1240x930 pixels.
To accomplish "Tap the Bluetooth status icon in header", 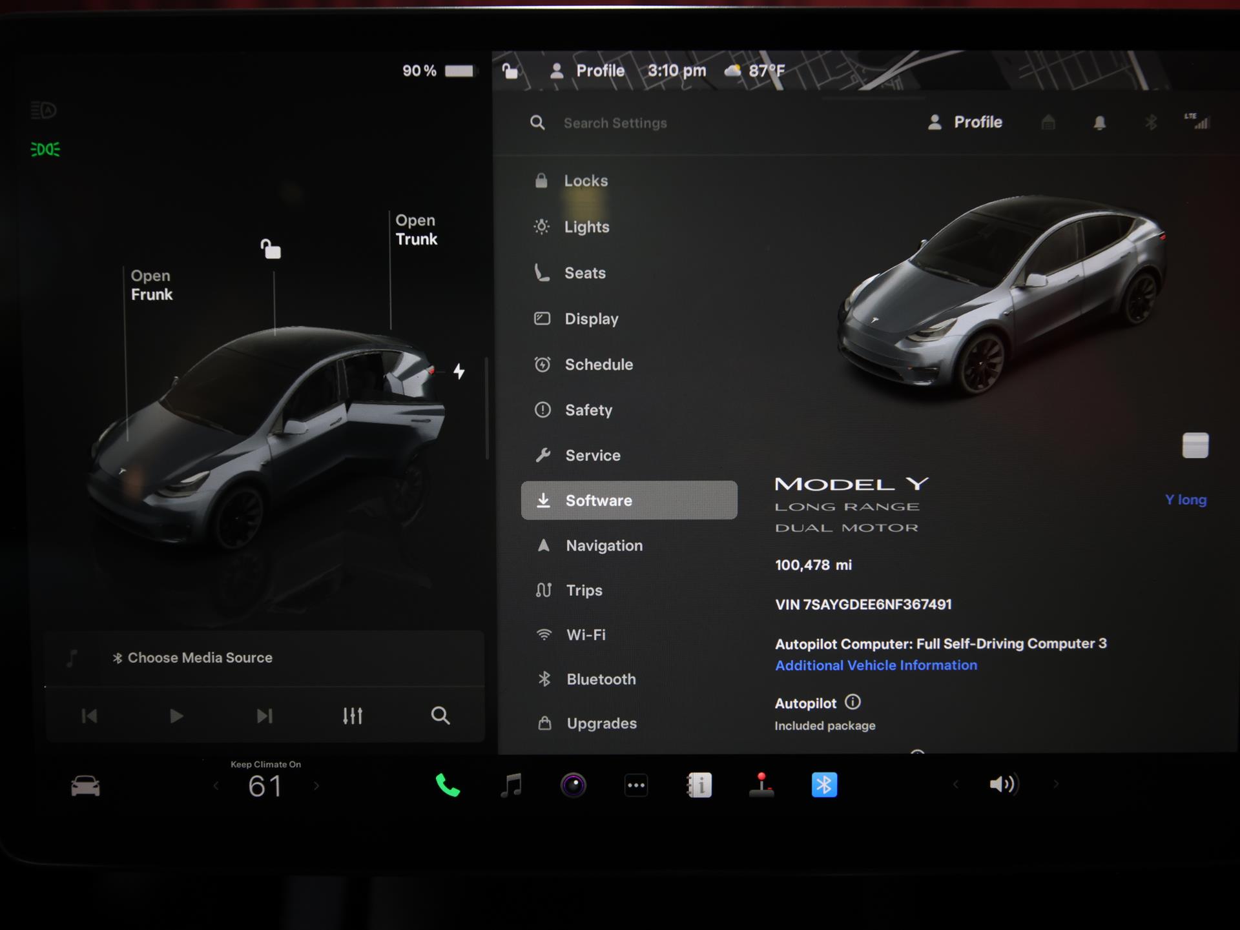I will (1151, 122).
